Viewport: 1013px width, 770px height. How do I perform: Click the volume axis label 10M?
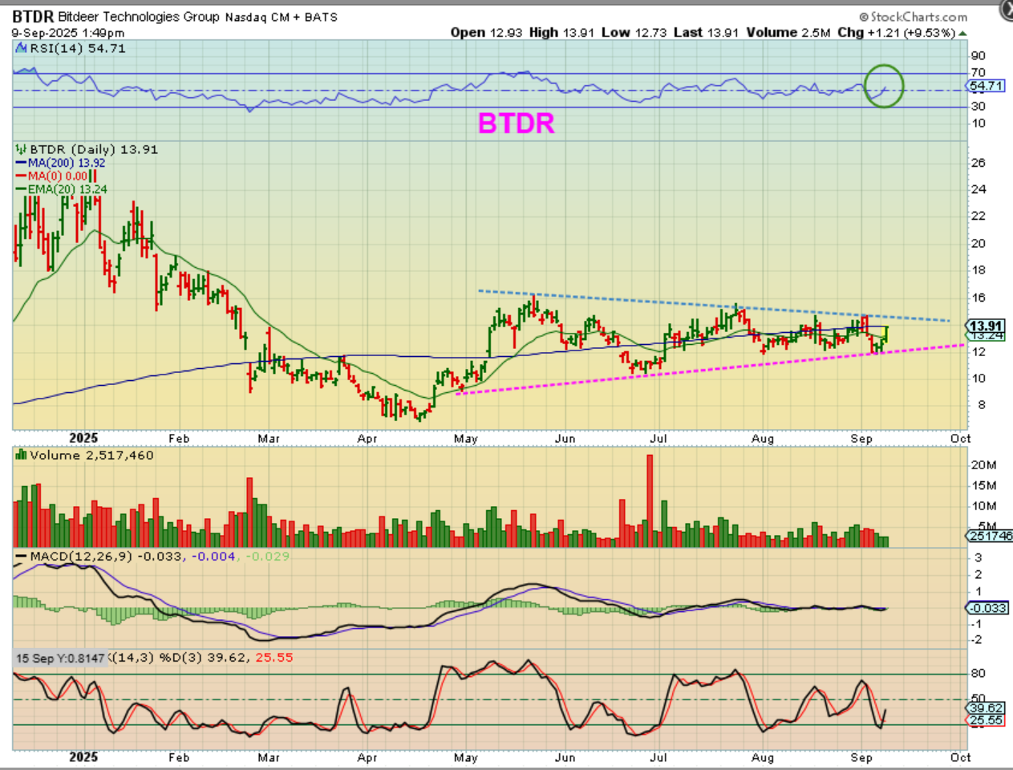click(983, 506)
